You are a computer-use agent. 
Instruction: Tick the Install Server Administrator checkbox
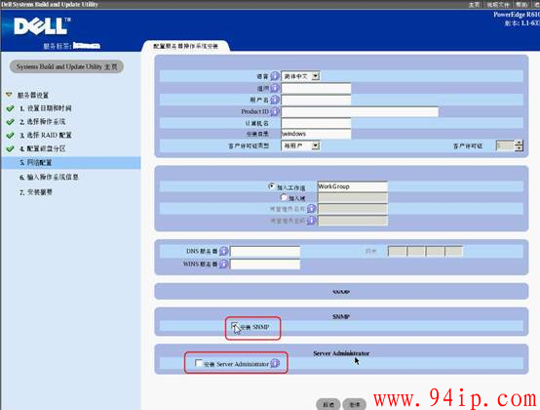coord(199,363)
